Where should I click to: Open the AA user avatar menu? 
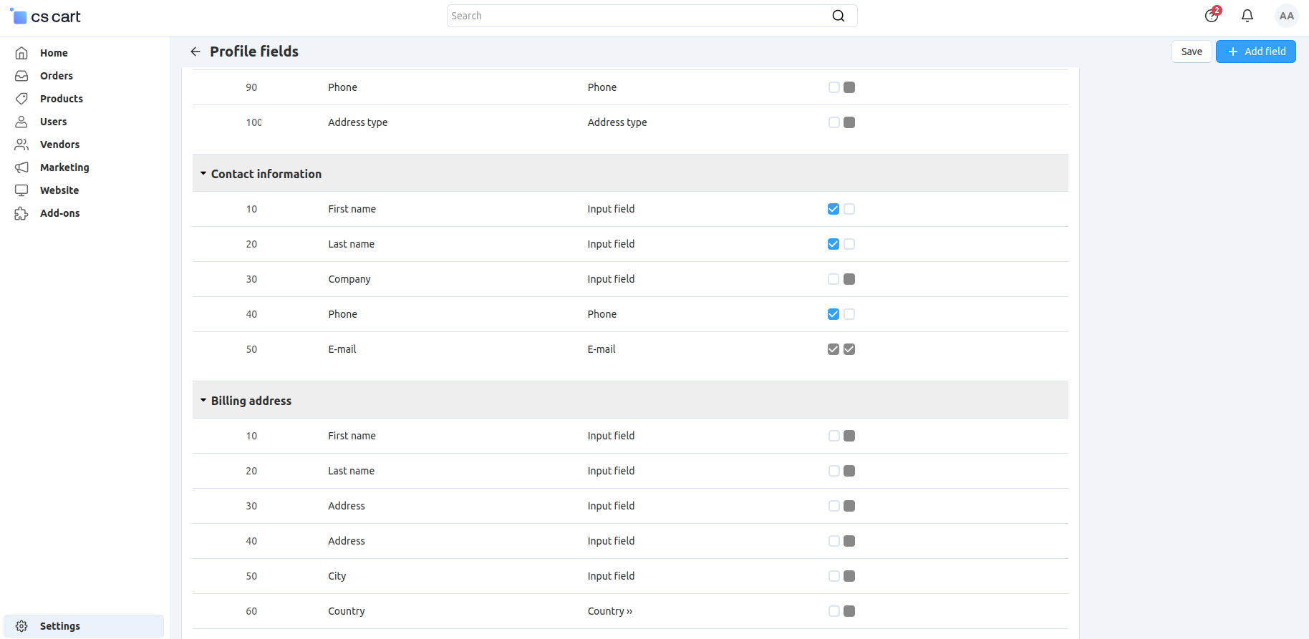1286,16
